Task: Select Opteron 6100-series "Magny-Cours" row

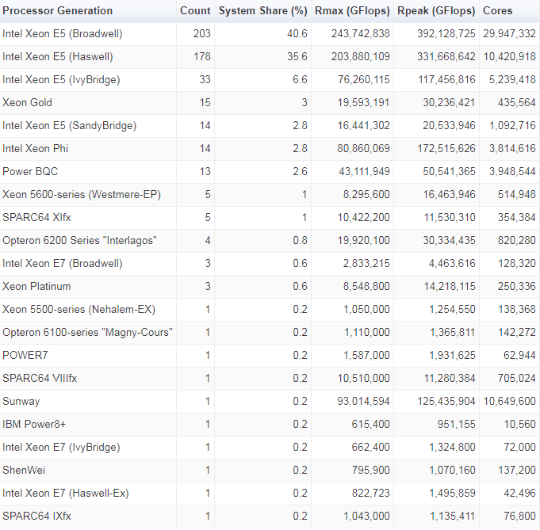Action: pos(270,333)
